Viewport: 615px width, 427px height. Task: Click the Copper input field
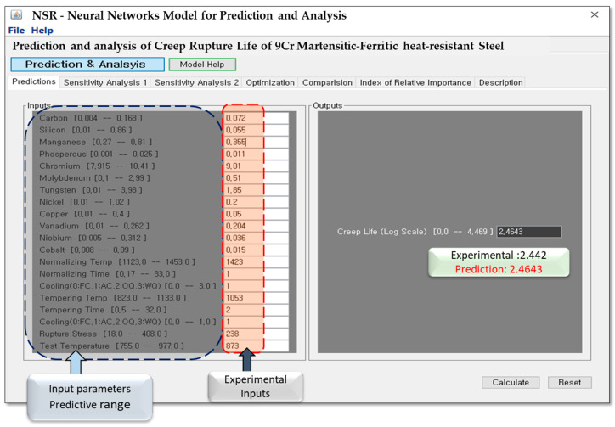[x=257, y=214]
